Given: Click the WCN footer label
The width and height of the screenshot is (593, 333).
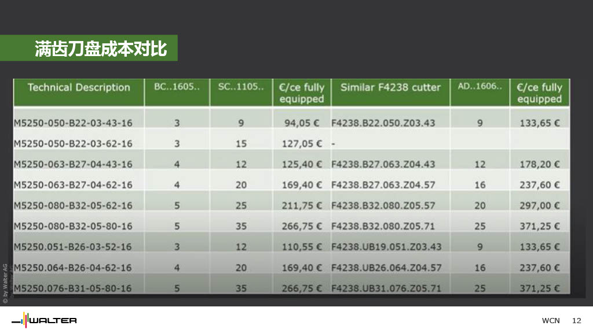Looking at the screenshot, I should pos(551,321).
